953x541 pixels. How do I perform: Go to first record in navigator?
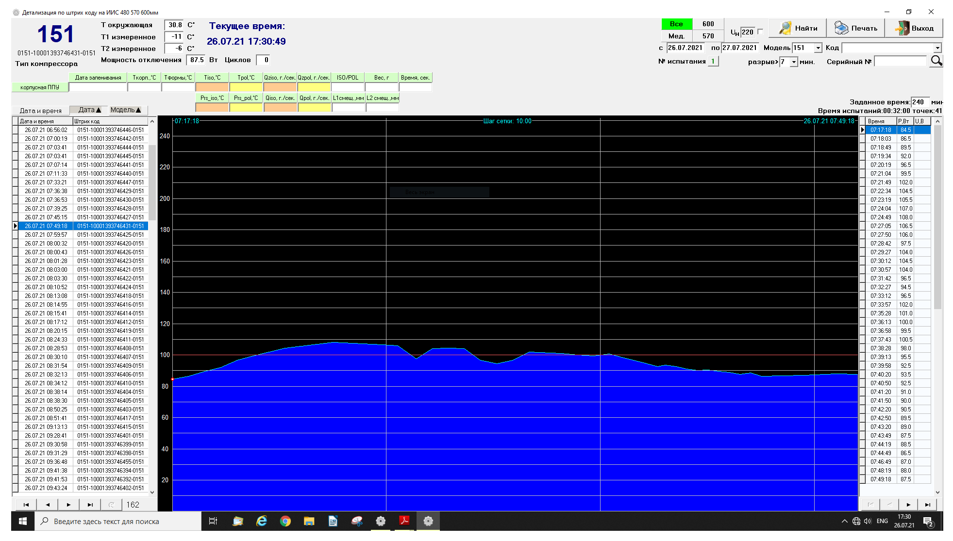point(26,505)
